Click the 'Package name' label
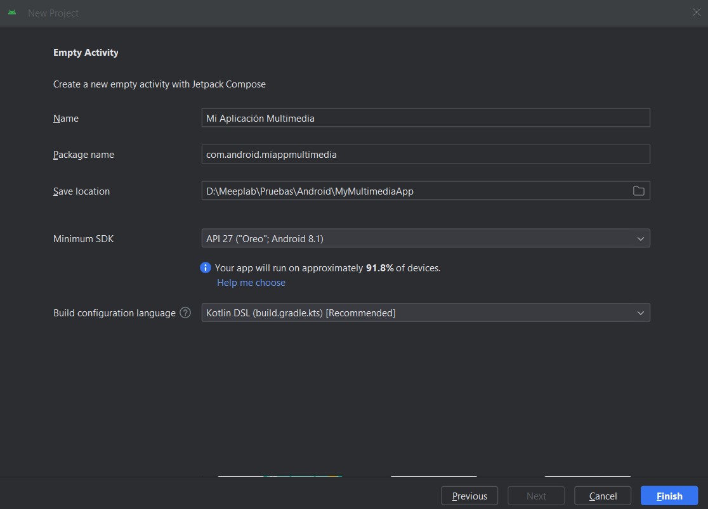This screenshot has width=708, height=509. (x=84, y=155)
